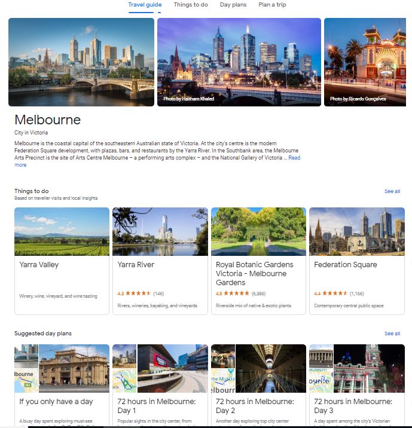
Task: Select the Royal Botanic Gardens Victoria card
Action: 258,261
